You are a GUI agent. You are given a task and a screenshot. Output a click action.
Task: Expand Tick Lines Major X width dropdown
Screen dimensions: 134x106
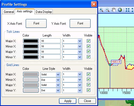80,41
